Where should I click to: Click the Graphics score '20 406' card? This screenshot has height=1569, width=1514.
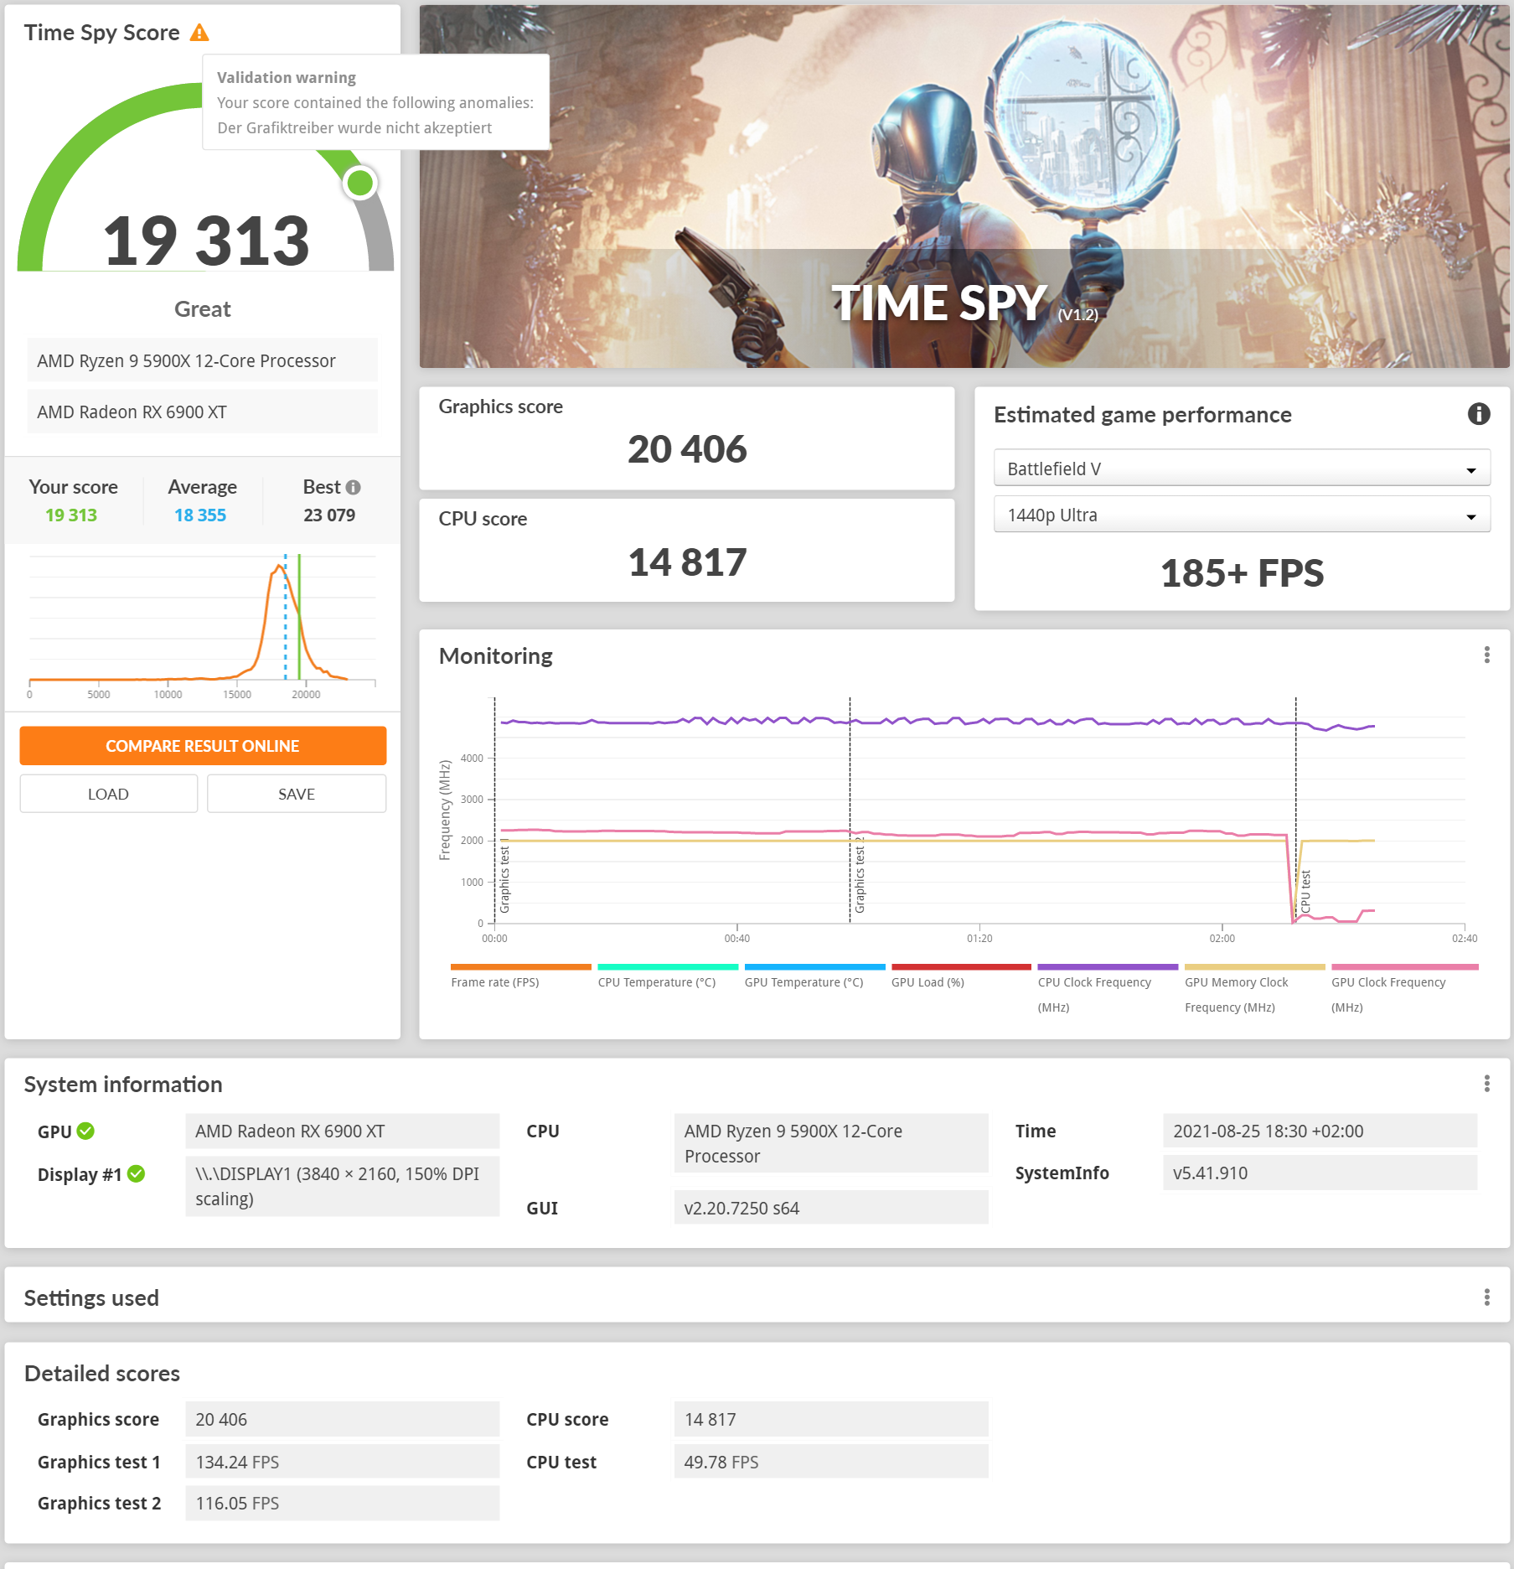687,438
